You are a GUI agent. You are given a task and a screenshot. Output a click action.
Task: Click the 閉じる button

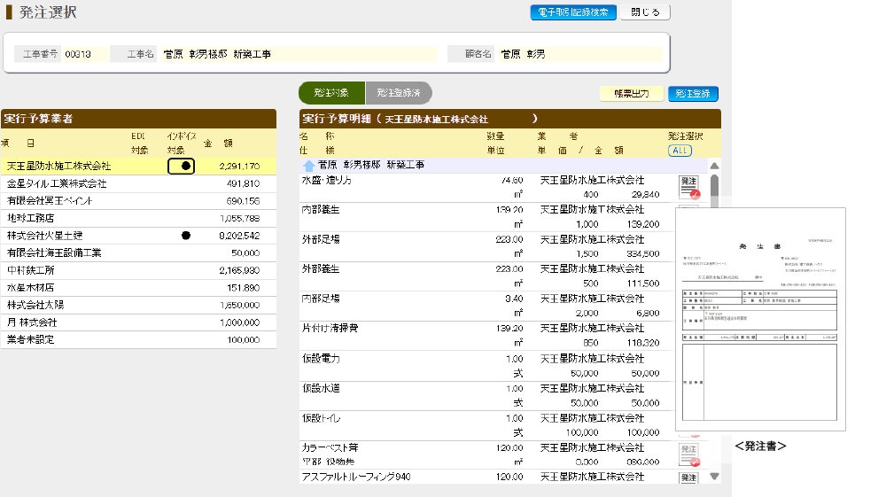645,12
